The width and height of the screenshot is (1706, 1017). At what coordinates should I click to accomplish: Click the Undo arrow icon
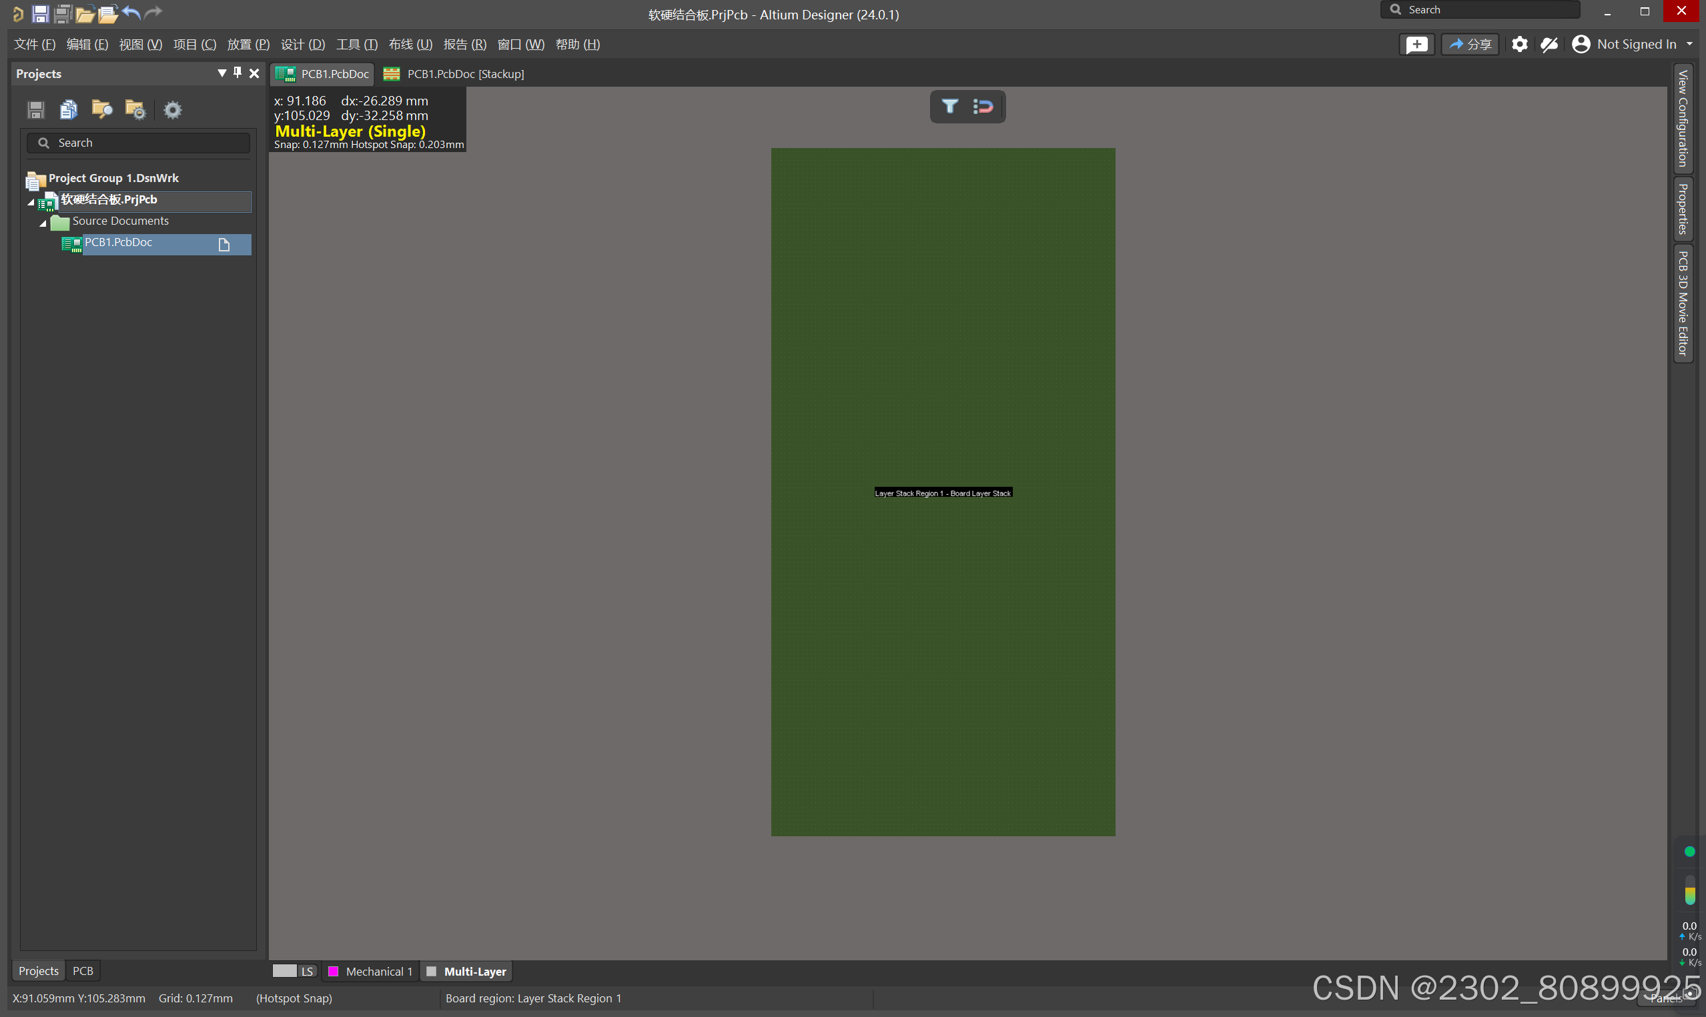[131, 12]
